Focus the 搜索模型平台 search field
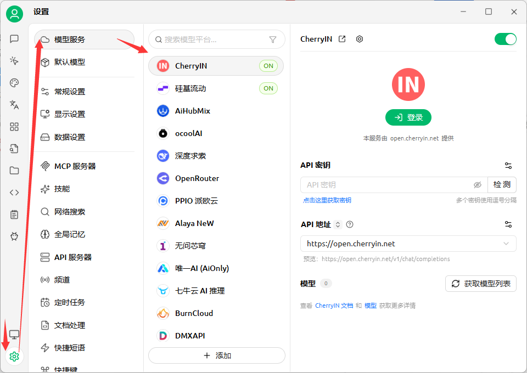 tap(217, 39)
